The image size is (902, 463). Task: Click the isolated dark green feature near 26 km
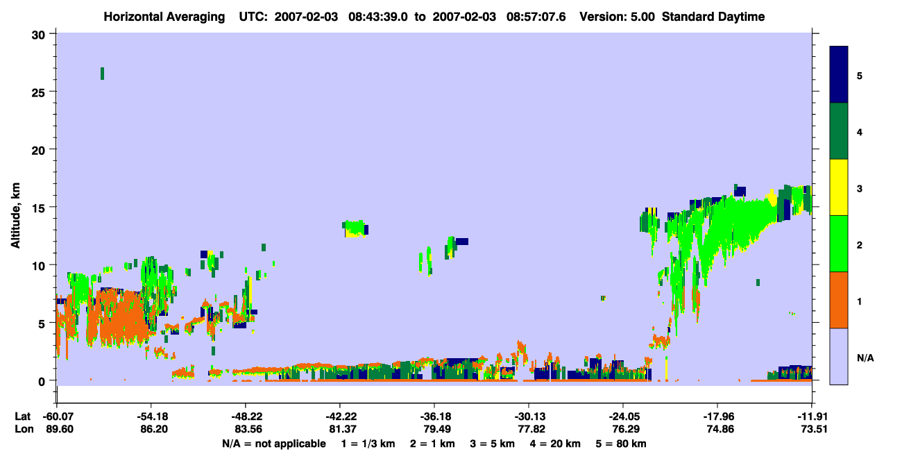tap(102, 74)
